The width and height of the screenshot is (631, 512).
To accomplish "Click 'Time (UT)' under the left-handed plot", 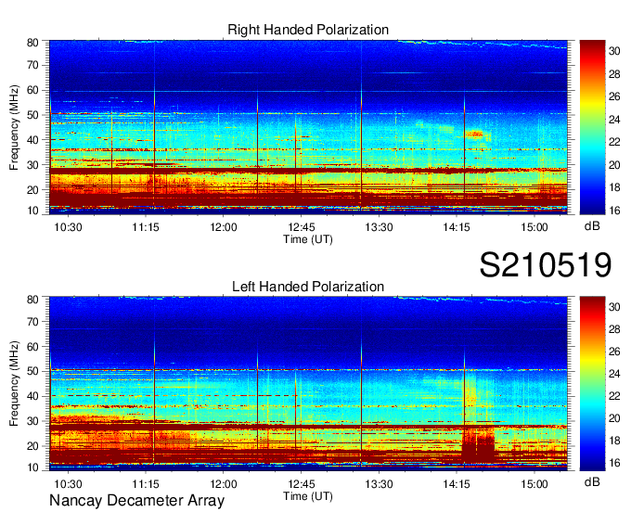I will (308, 496).
